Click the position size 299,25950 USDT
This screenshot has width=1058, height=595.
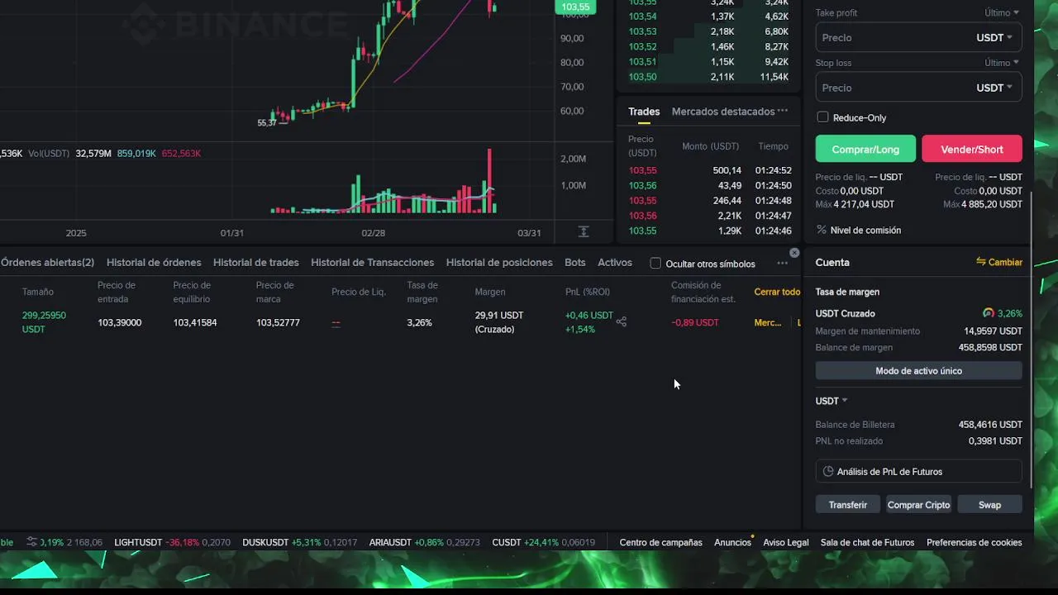(44, 322)
